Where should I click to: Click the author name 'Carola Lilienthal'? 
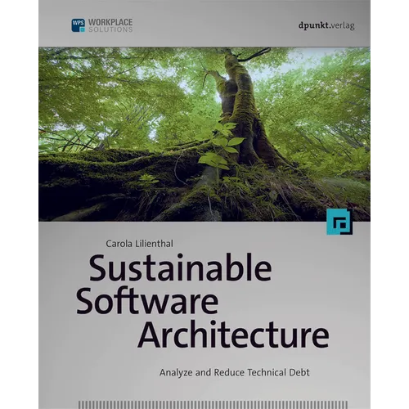coord(139,244)
